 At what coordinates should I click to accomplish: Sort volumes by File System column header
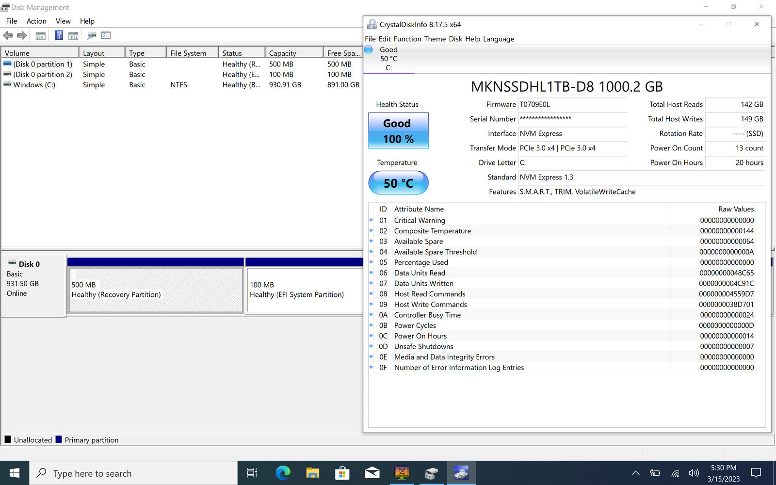pyautogui.click(x=192, y=53)
